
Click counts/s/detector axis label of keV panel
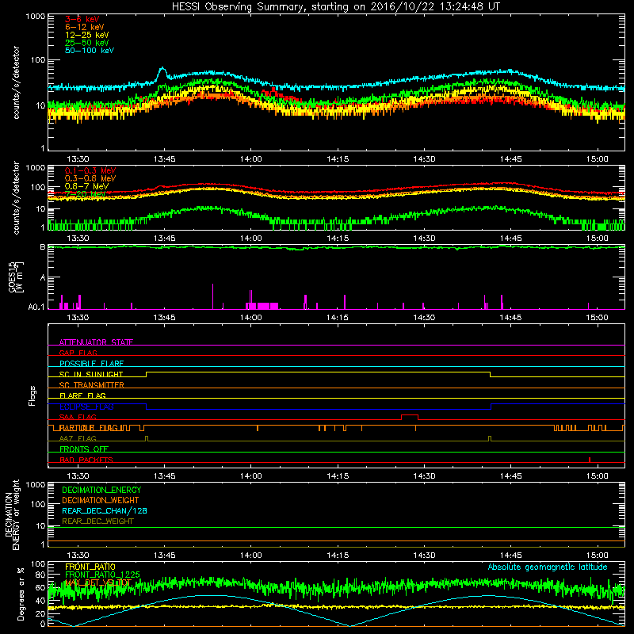coord(16,82)
